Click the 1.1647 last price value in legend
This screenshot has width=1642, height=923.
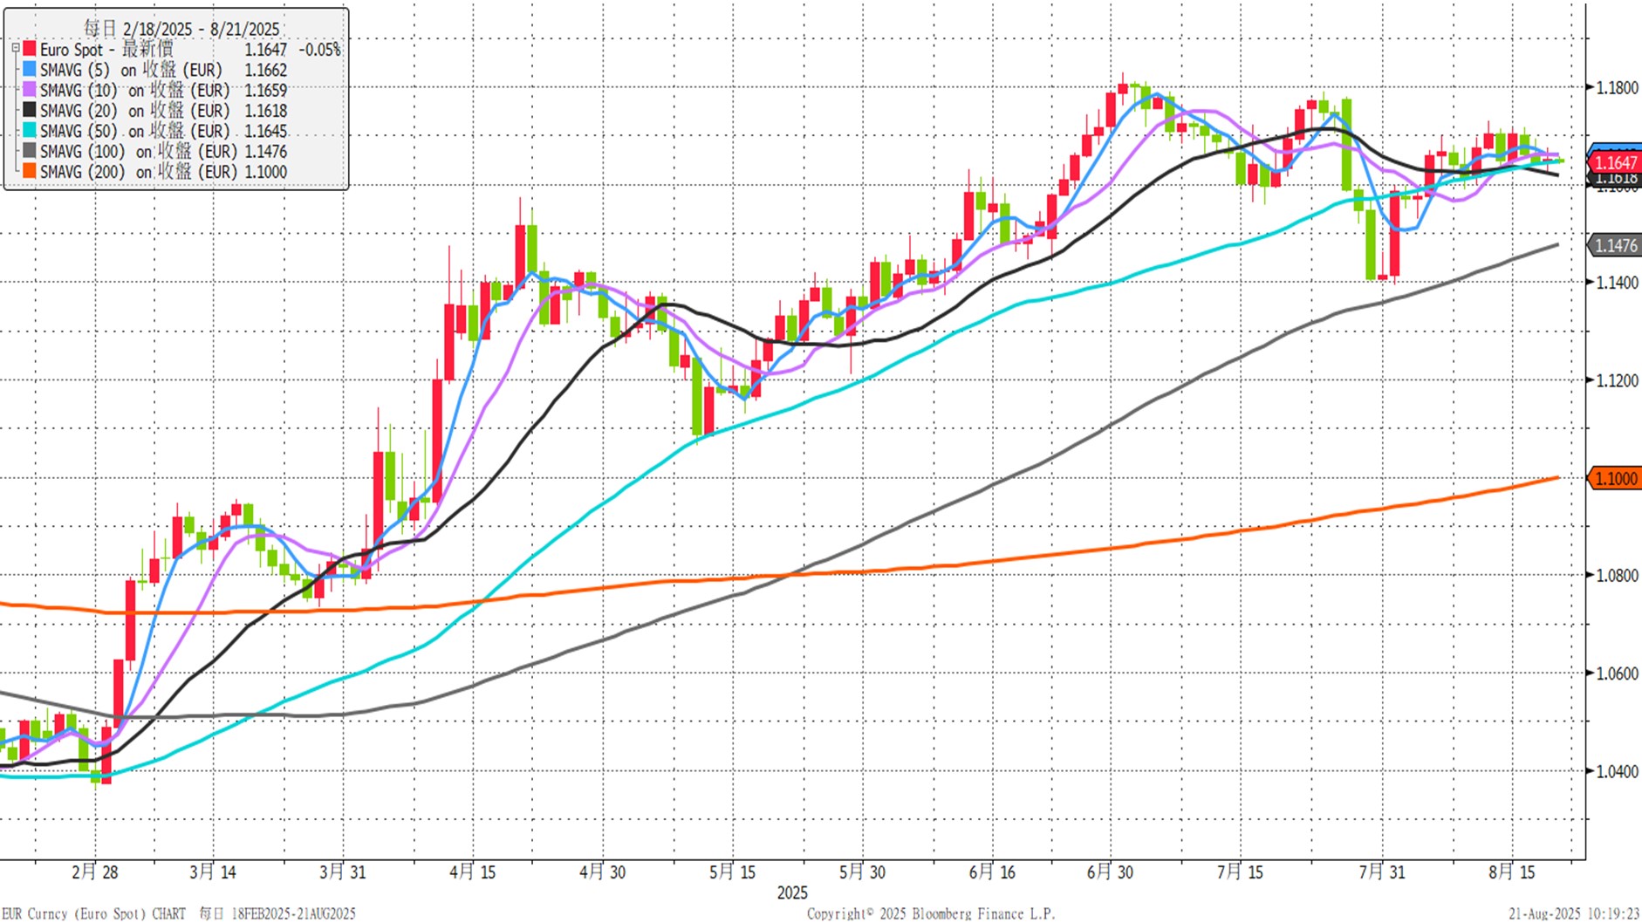265,50
